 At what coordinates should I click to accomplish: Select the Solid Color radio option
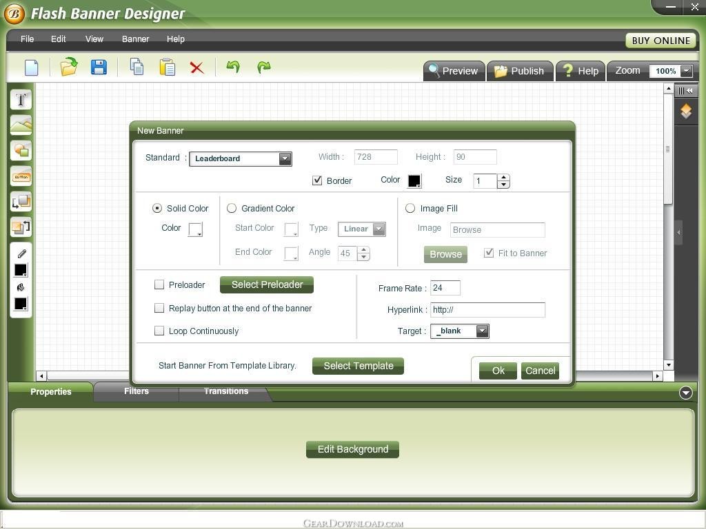(157, 208)
